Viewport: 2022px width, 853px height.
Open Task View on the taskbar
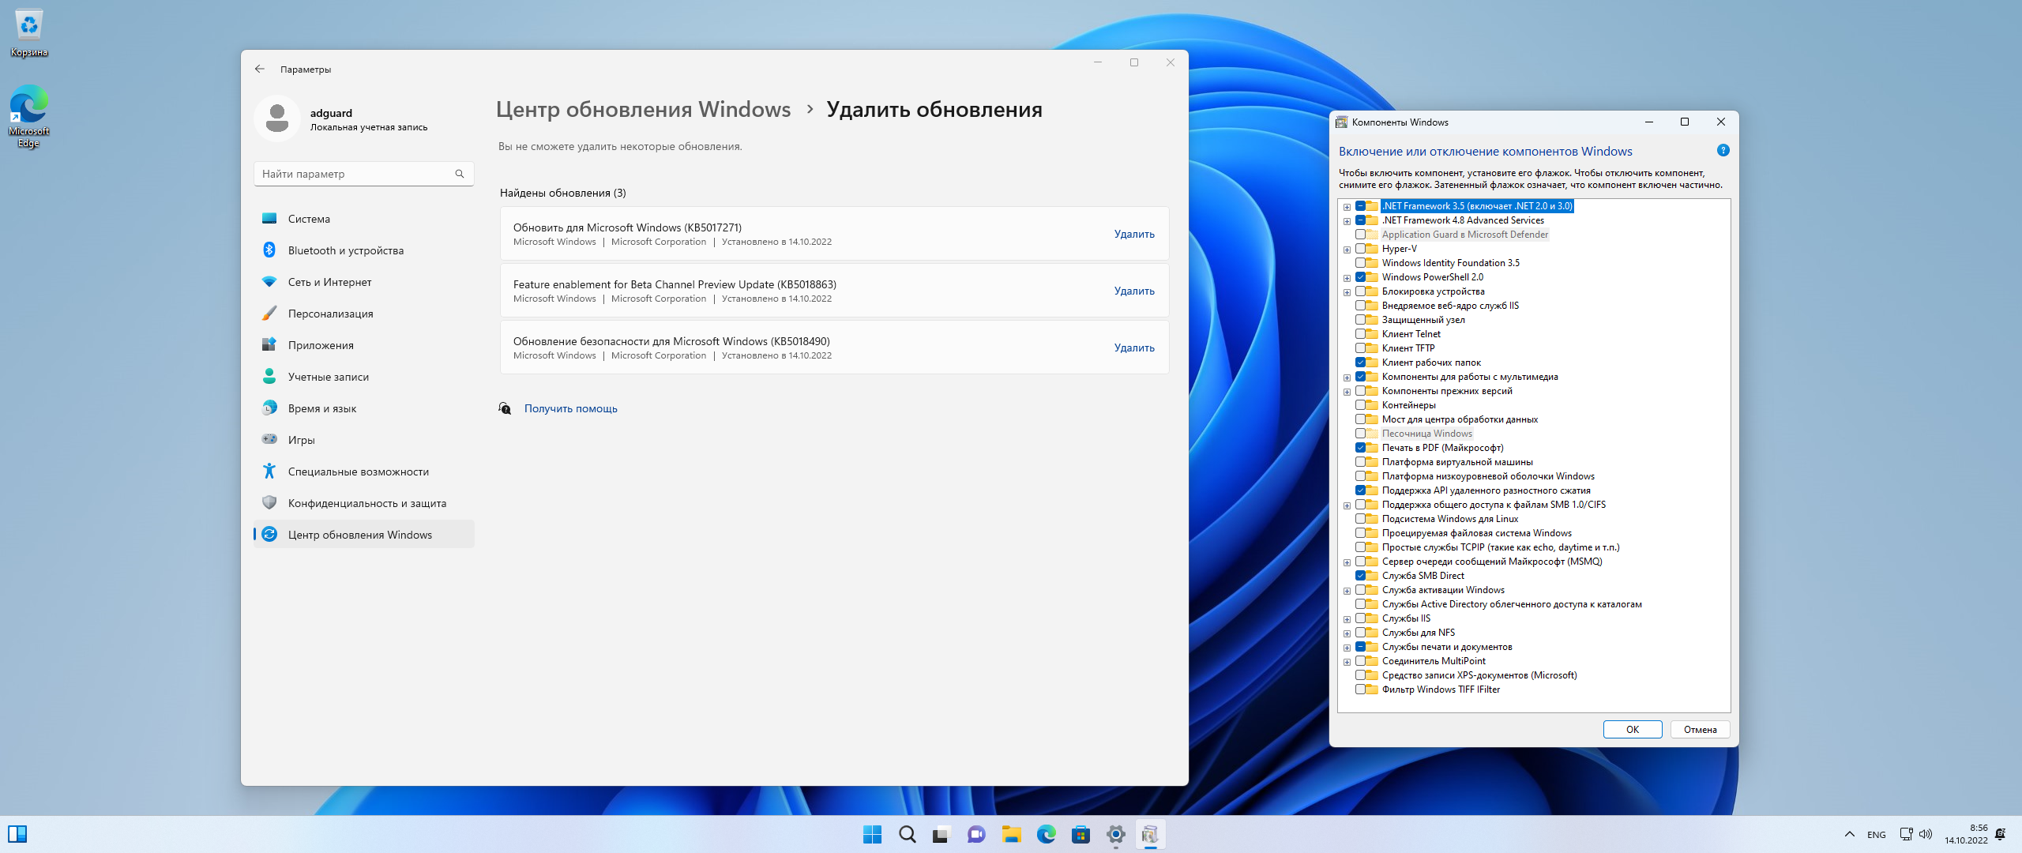pos(941,834)
